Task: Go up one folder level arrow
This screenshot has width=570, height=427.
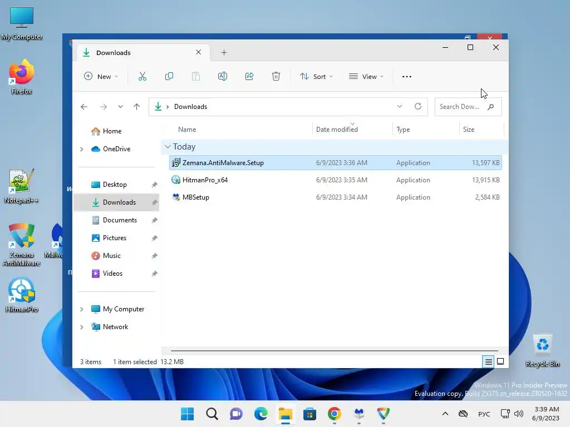Action: point(137,107)
